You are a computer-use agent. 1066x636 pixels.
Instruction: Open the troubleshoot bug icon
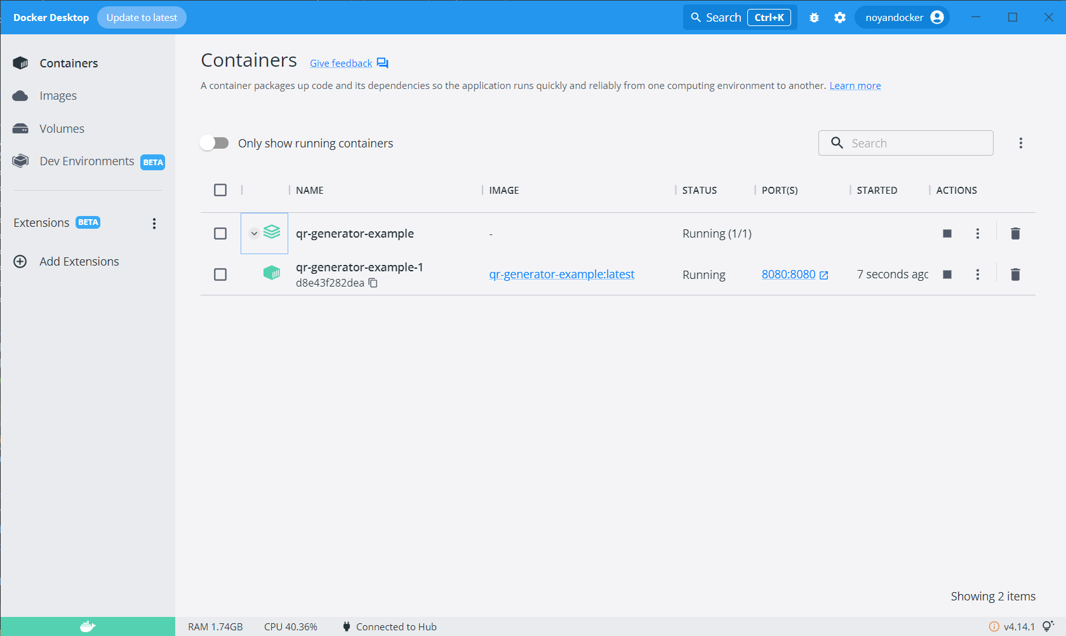click(814, 18)
